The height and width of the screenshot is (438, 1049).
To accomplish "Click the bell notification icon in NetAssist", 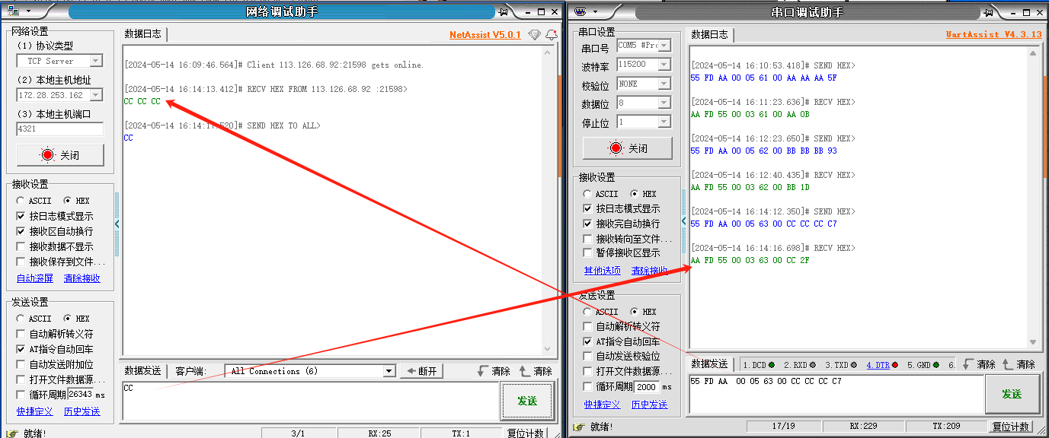I will (x=552, y=35).
